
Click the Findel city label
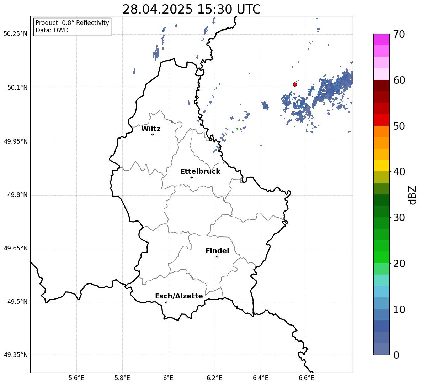(217, 251)
